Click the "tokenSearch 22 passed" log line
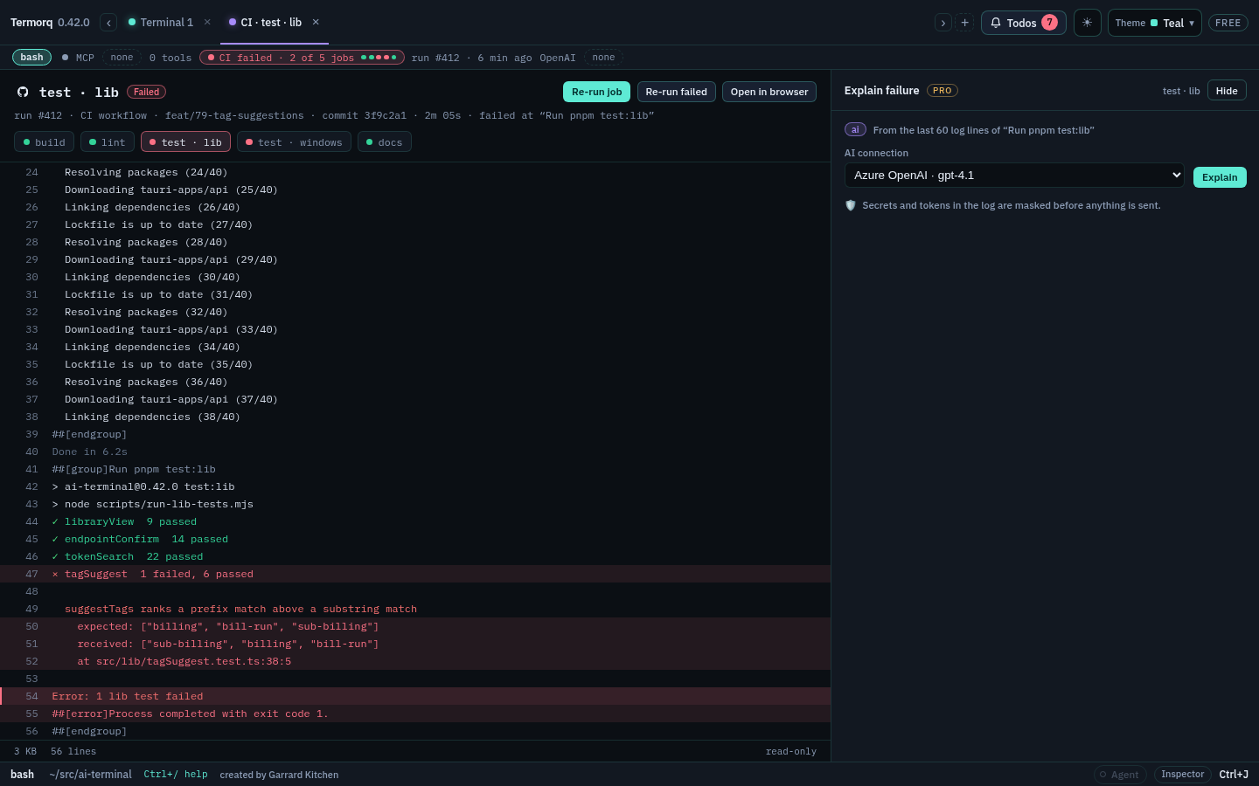Viewport: 1259px width, 786px height. point(415,556)
